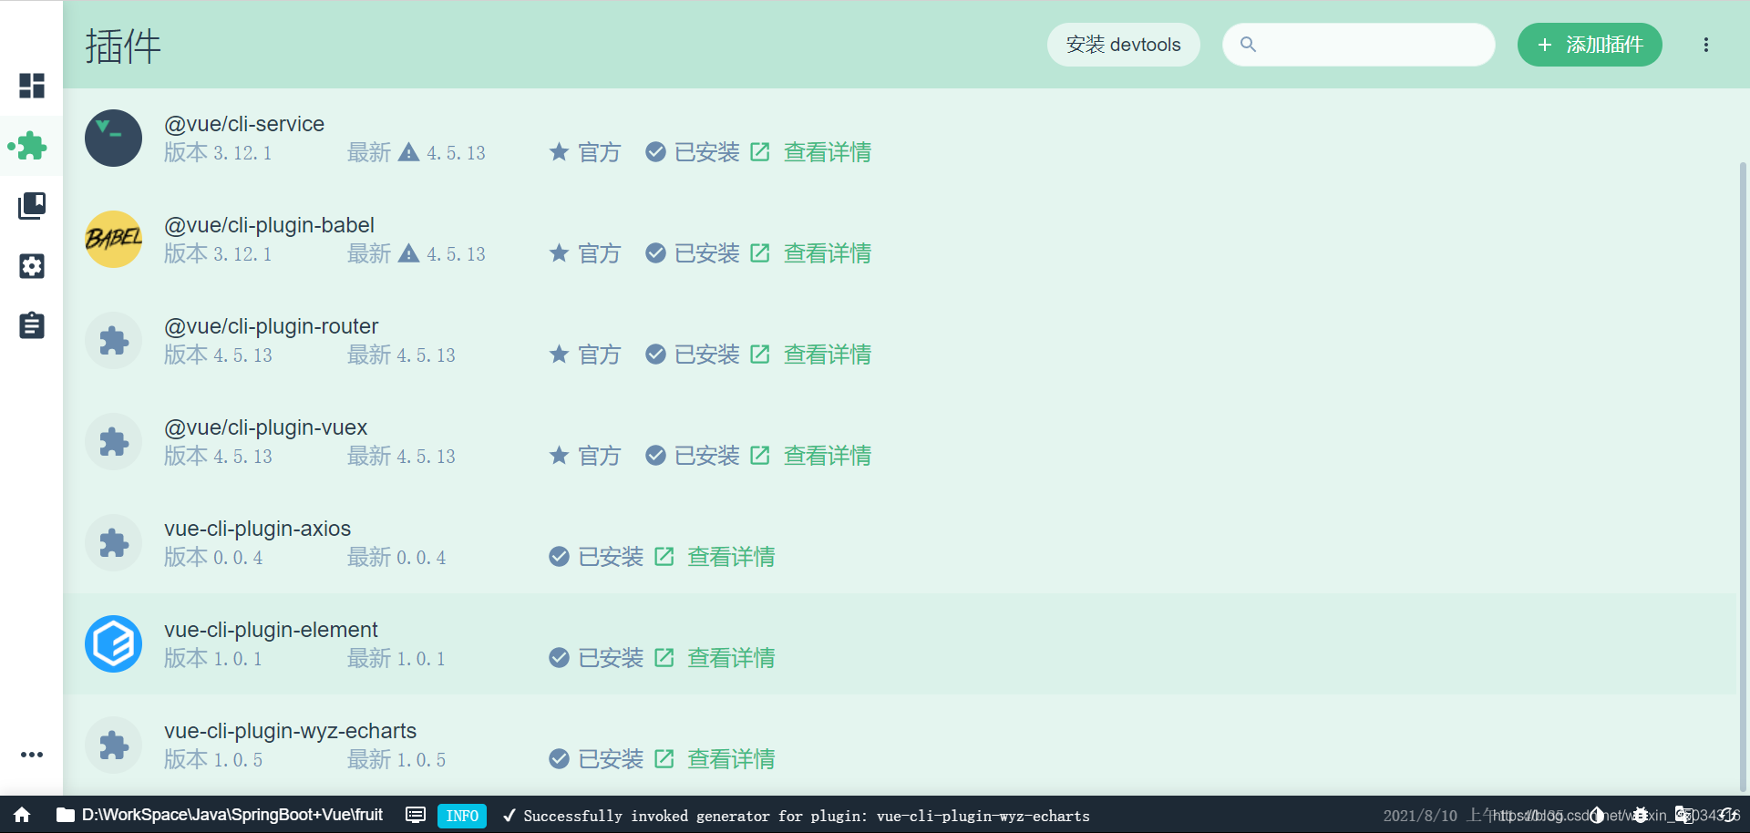Viewport: 1750px width, 833px height.
Task: Open 查看详情 for vue-cli-plugin-axios
Action: (x=715, y=557)
